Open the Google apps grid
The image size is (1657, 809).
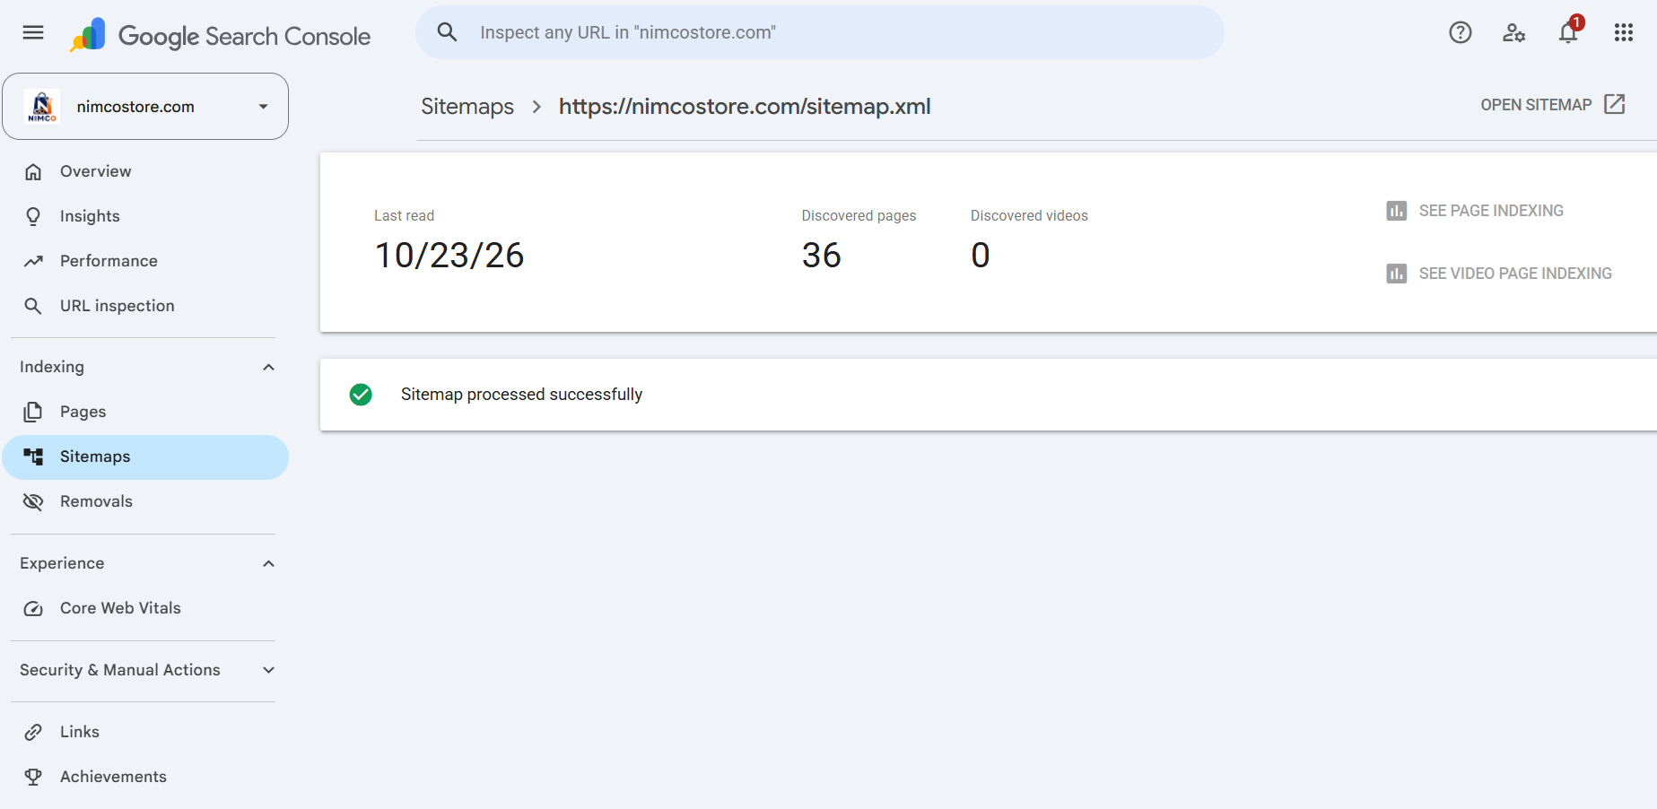[x=1624, y=33]
